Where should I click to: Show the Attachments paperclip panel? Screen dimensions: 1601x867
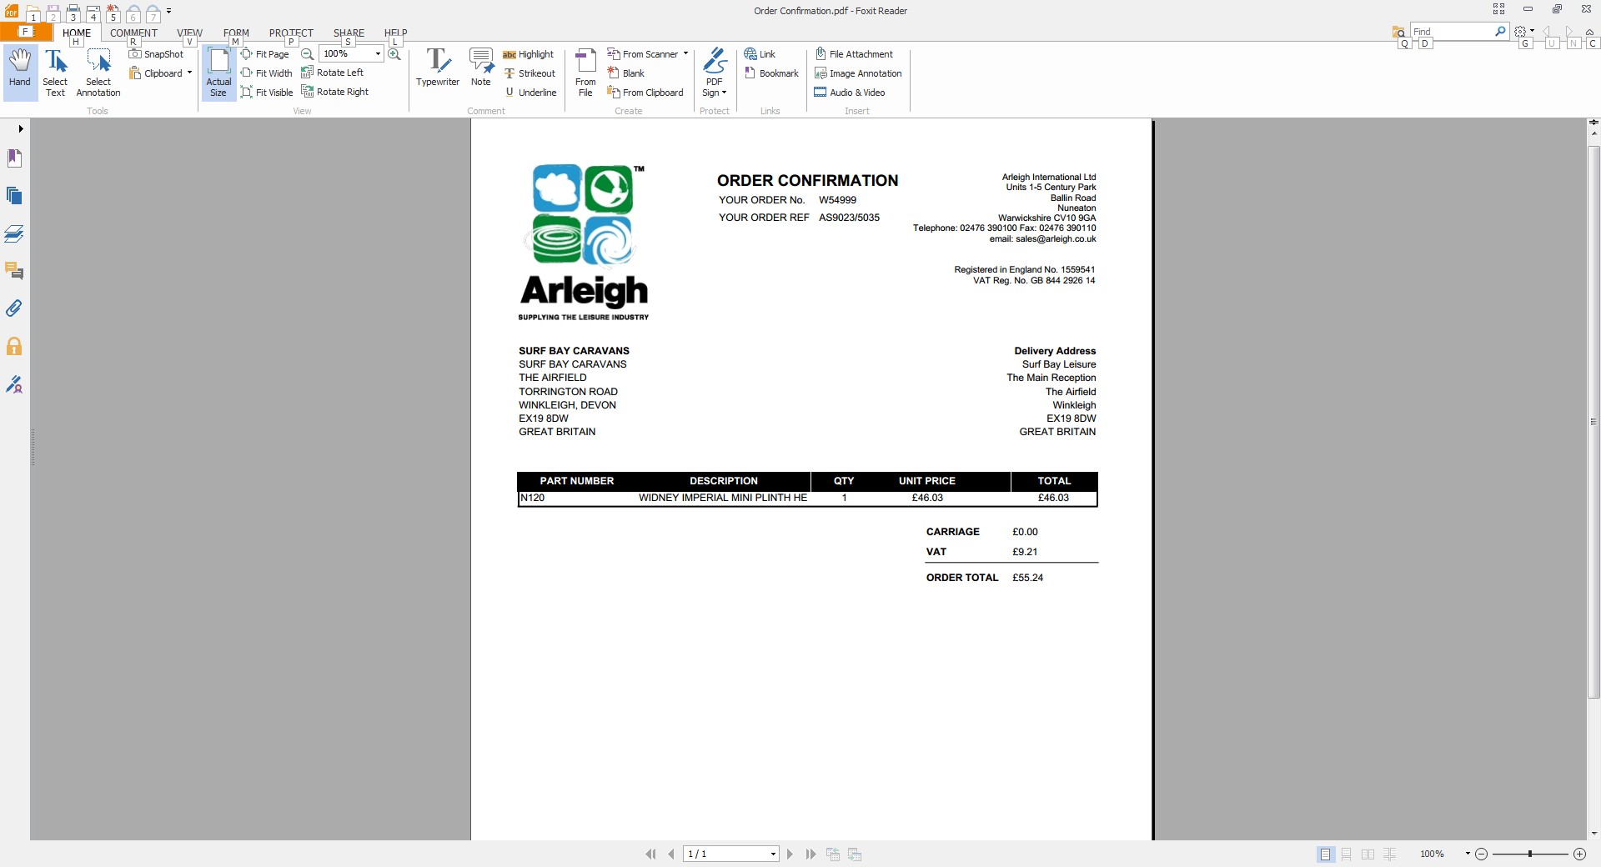coord(14,308)
